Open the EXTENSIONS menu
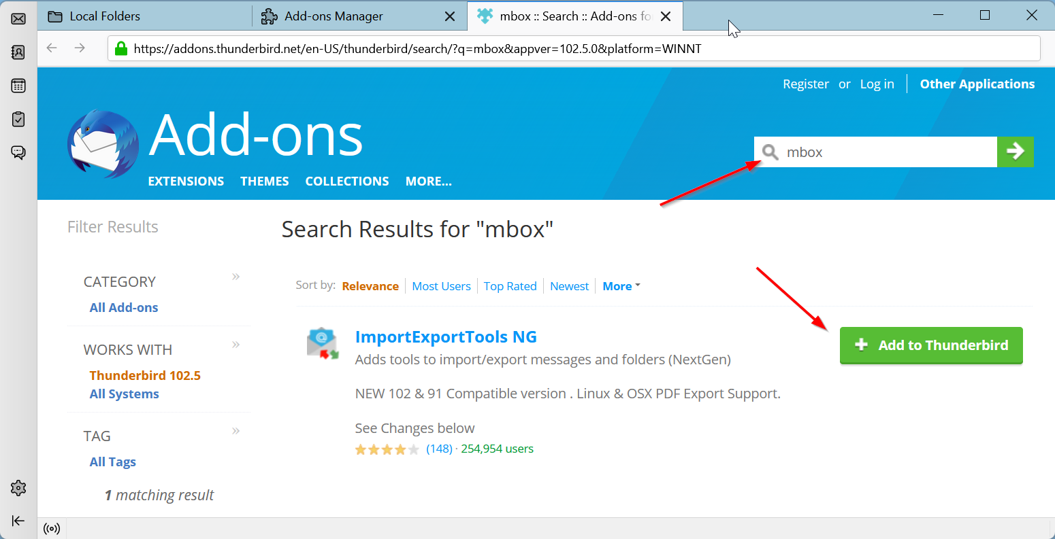Screen dimensions: 1055x539 point(186,181)
